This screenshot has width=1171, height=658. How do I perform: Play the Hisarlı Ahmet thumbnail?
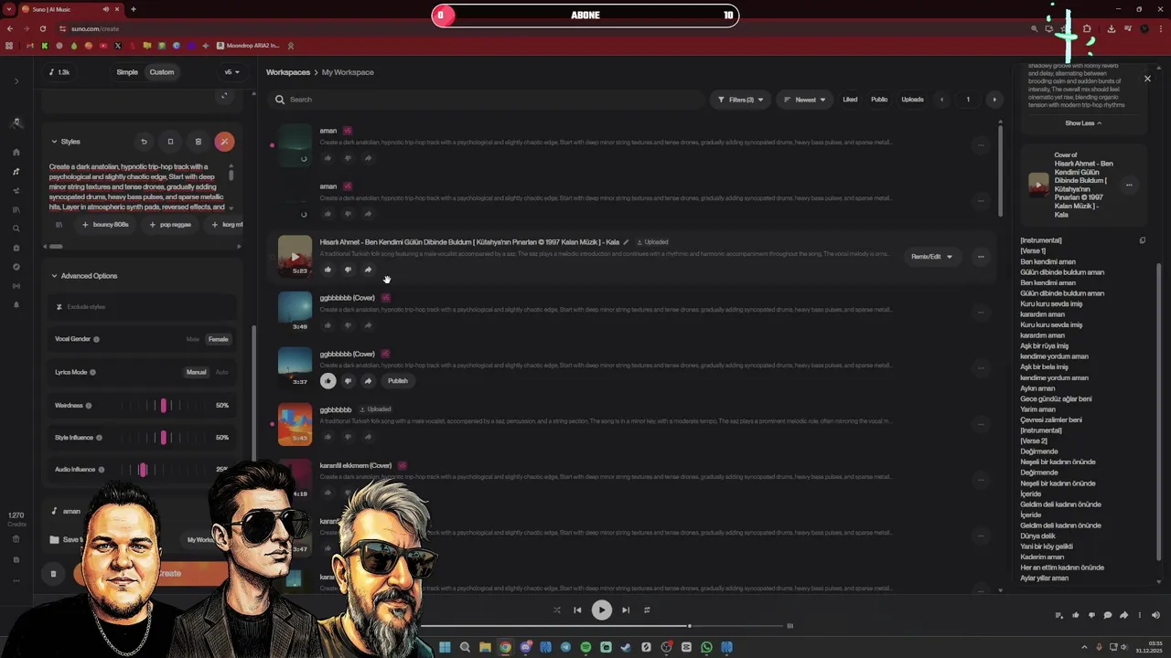pos(295,256)
